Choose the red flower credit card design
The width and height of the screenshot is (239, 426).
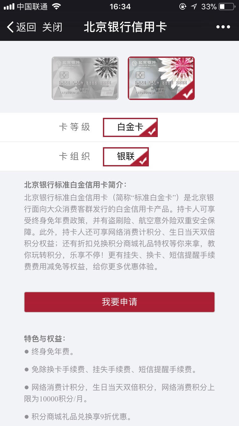click(x=161, y=78)
